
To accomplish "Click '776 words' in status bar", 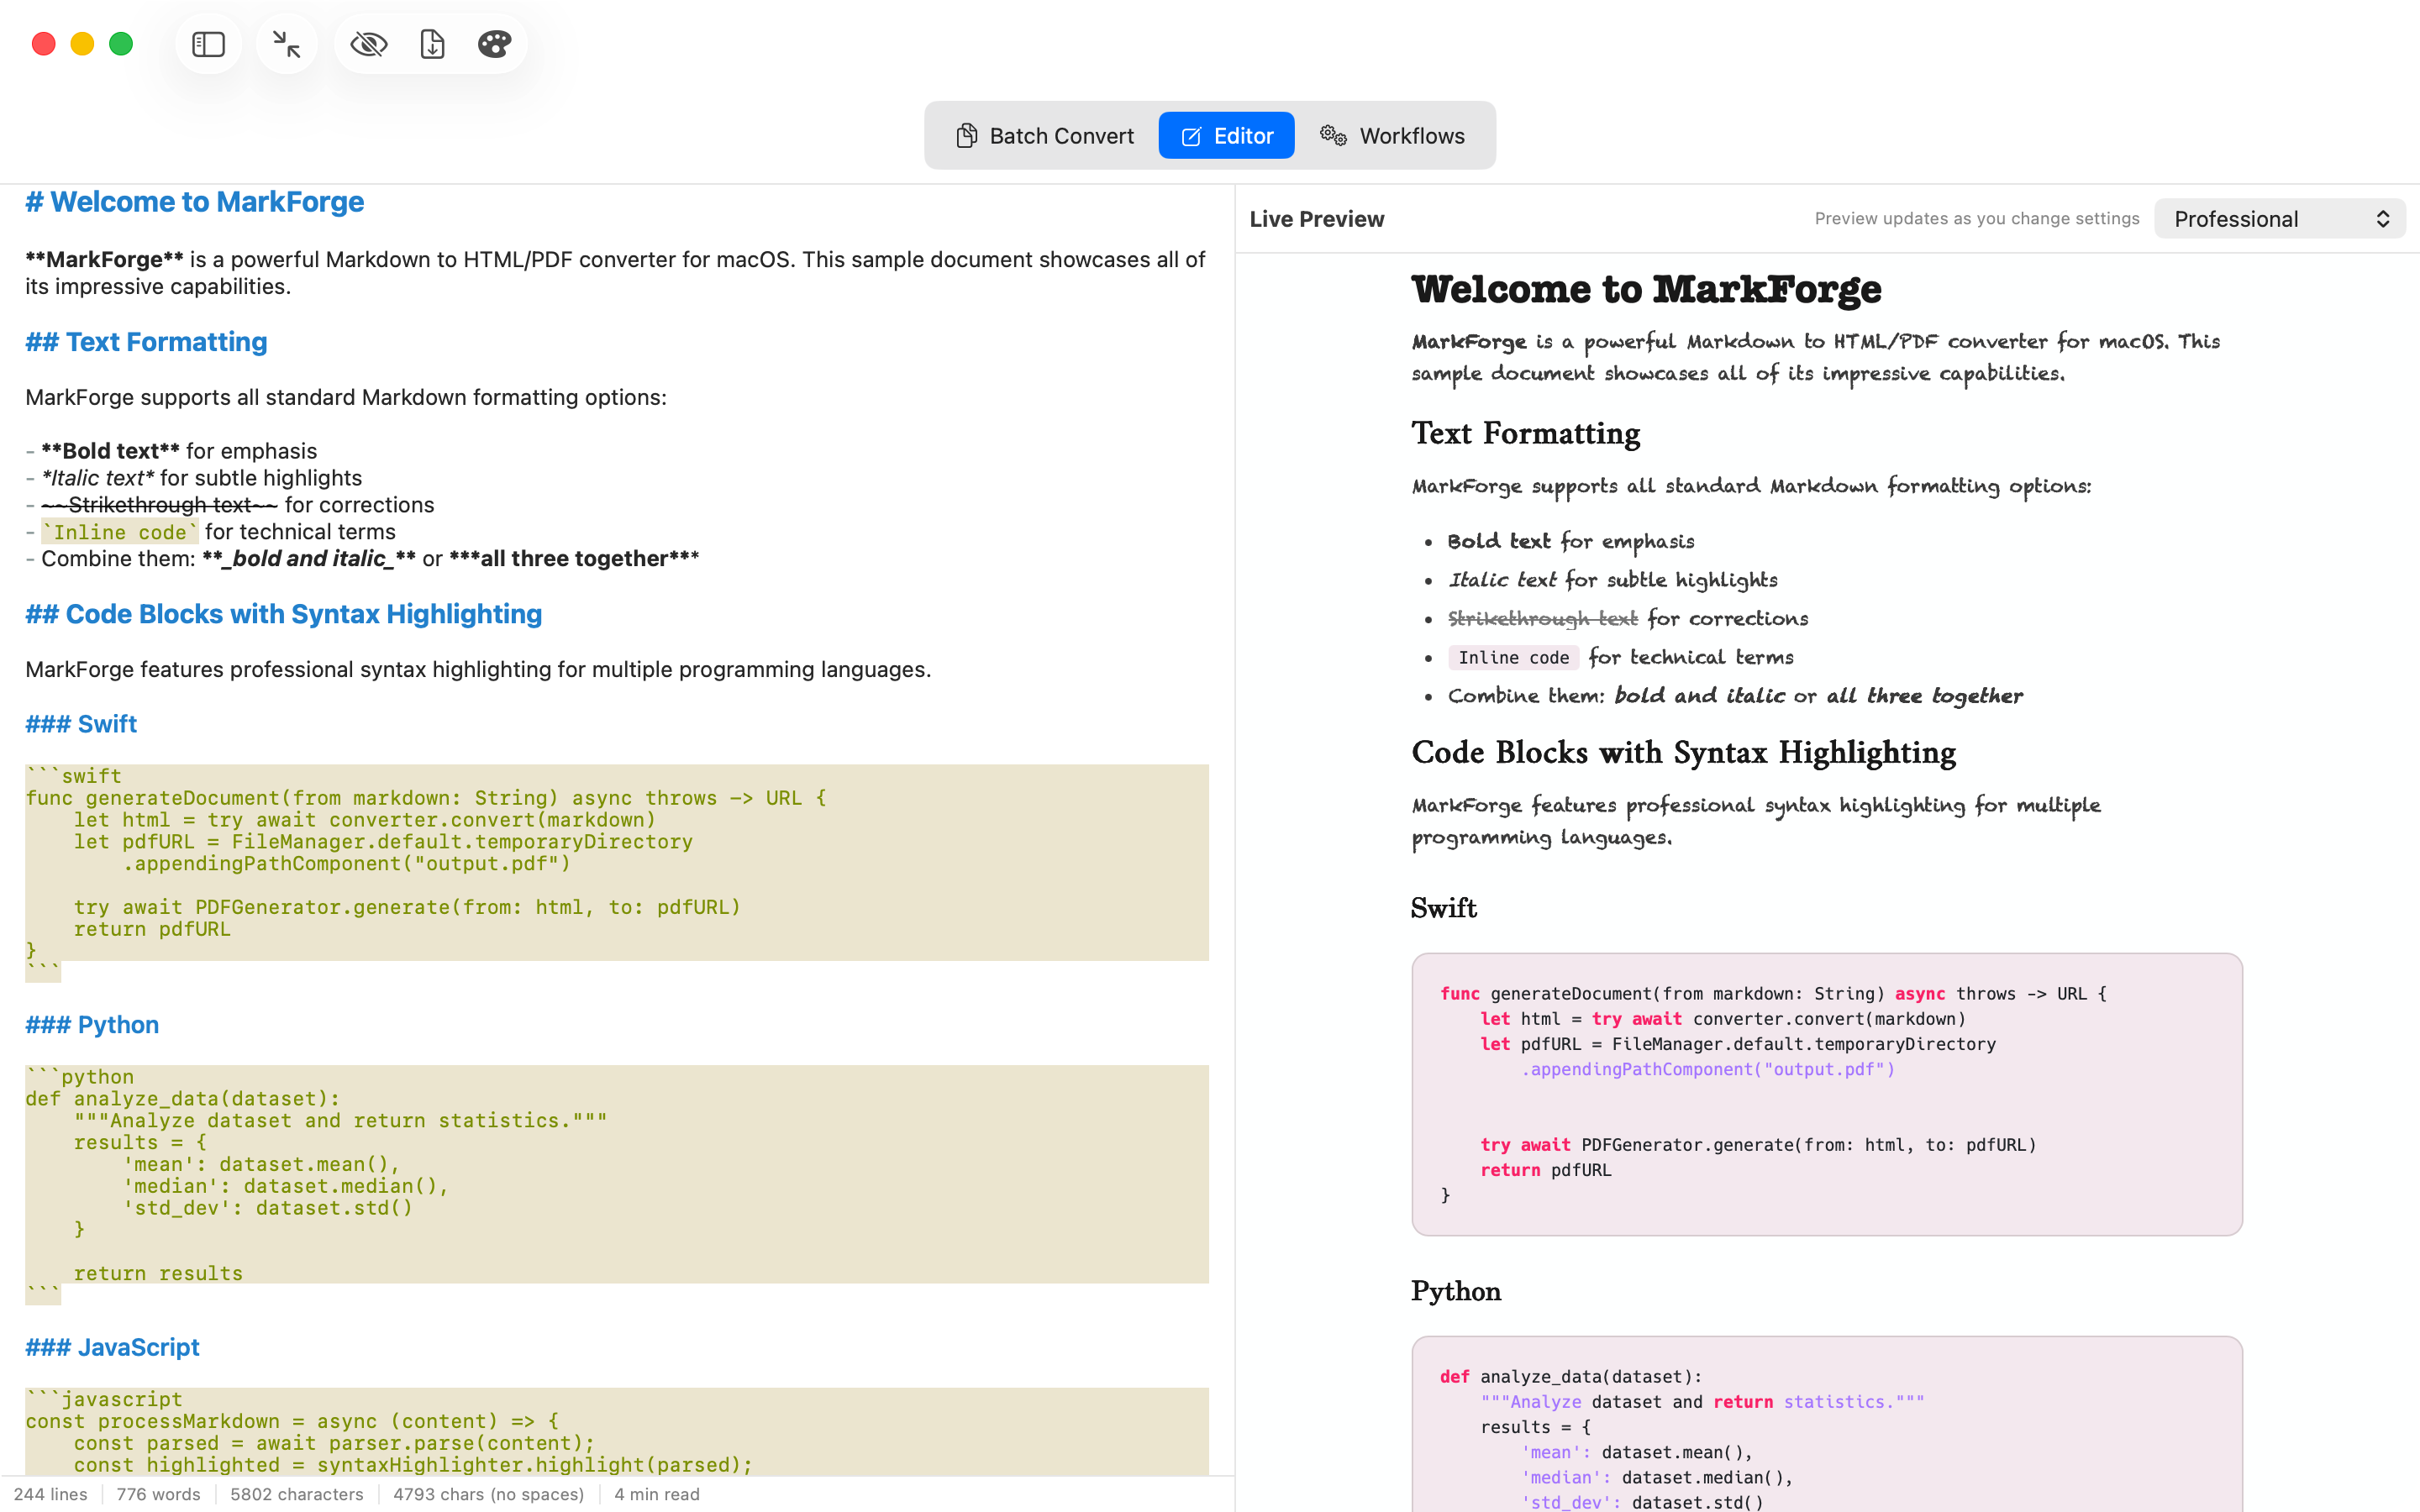I will tap(158, 1494).
